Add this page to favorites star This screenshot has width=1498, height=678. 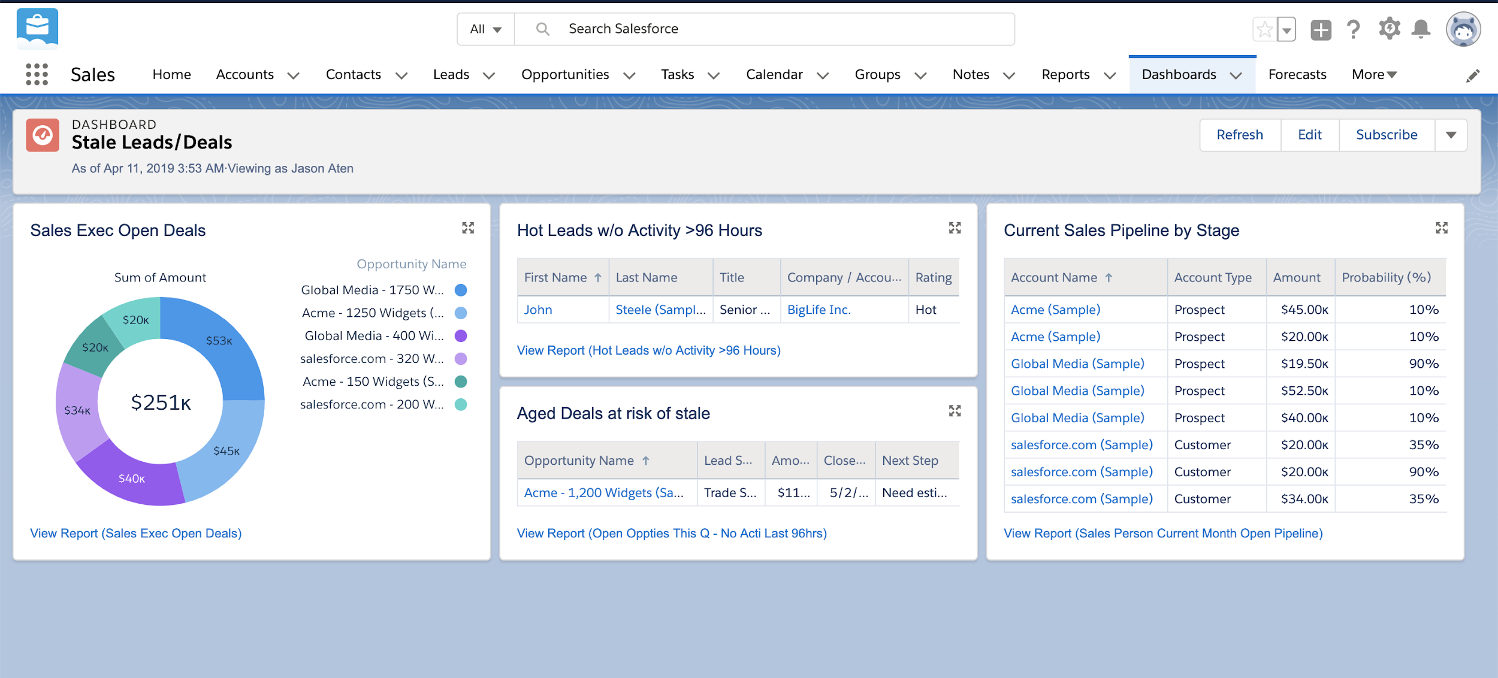click(1264, 29)
